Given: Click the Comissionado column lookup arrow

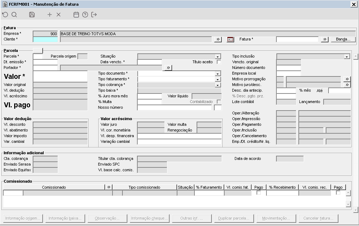Looking at the screenshot, I should click(x=109, y=187).
